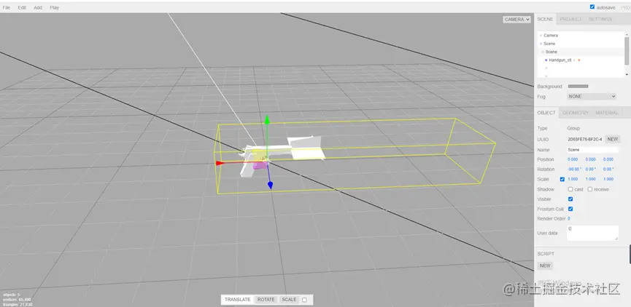Click the blue Z-axis gizmo arrow
The image size is (631, 307).
[271, 185]
